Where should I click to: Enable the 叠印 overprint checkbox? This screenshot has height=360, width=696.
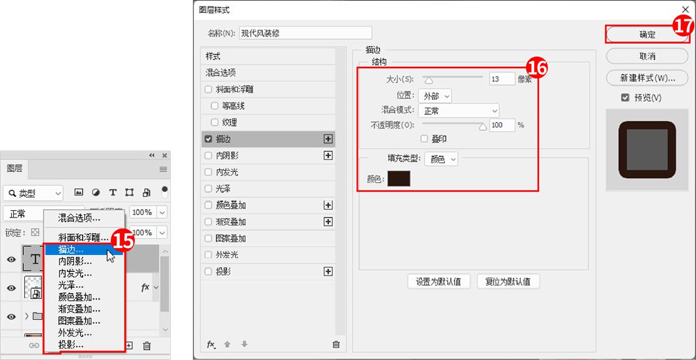point(425,139)
